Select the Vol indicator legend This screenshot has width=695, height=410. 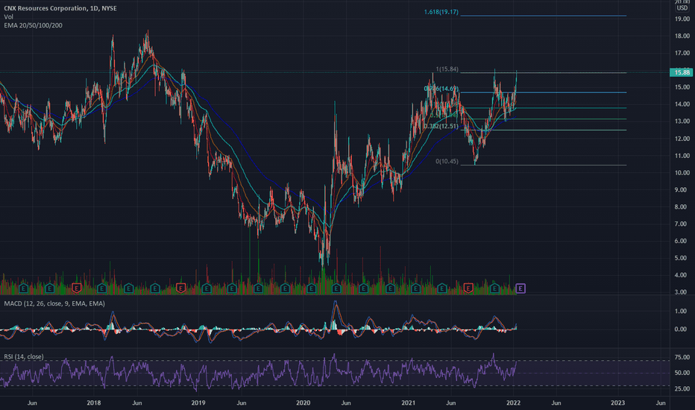(8, 17)
